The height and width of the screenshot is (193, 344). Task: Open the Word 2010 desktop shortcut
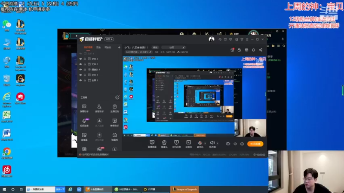(x=6, y=135)
